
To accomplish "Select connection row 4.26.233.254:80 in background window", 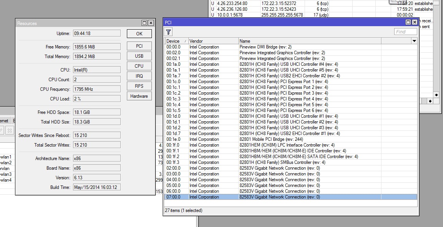I will [x=321, y=3].
